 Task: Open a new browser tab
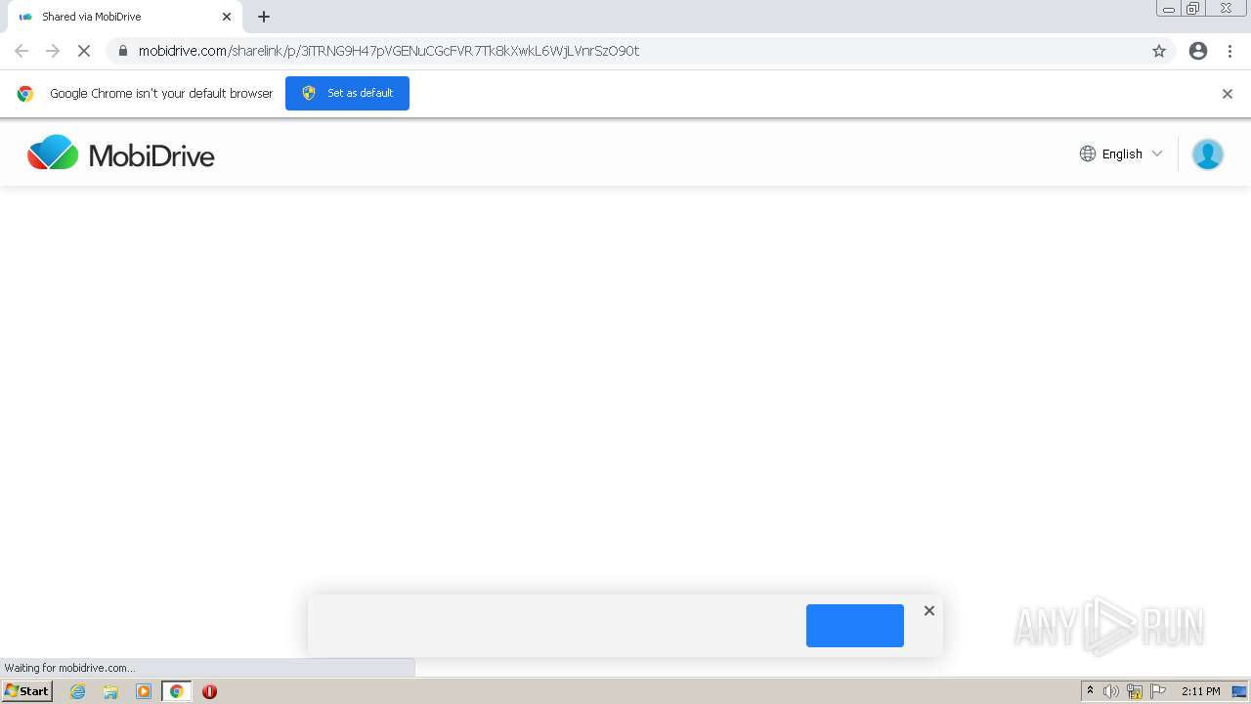click(x=264, y=17)
